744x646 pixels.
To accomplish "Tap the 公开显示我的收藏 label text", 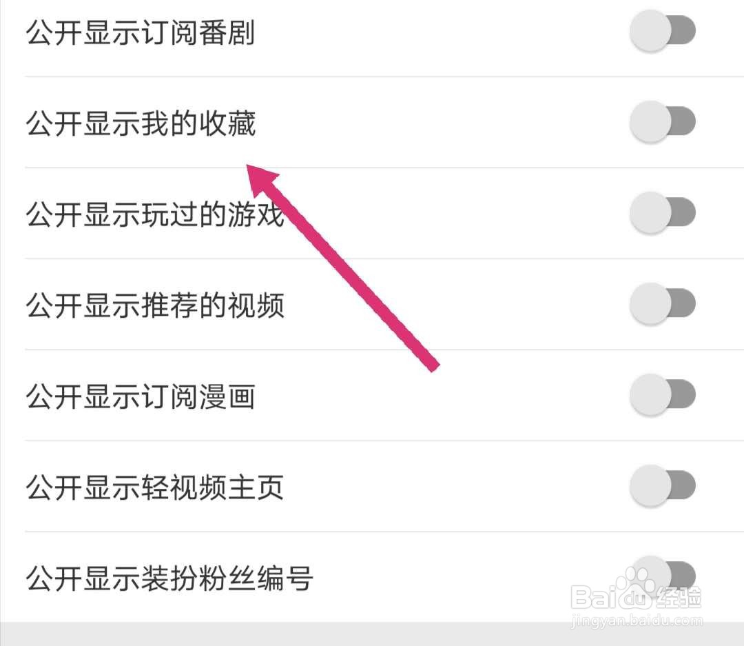I will point(141,123).
